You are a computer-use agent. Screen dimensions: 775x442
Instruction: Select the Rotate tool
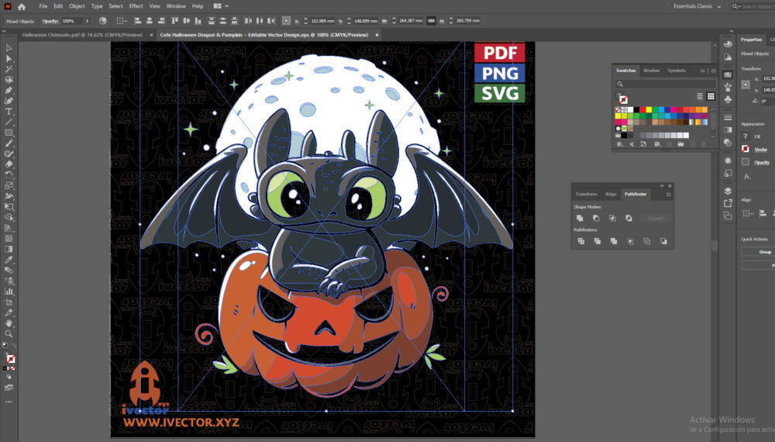click(9, 175)
